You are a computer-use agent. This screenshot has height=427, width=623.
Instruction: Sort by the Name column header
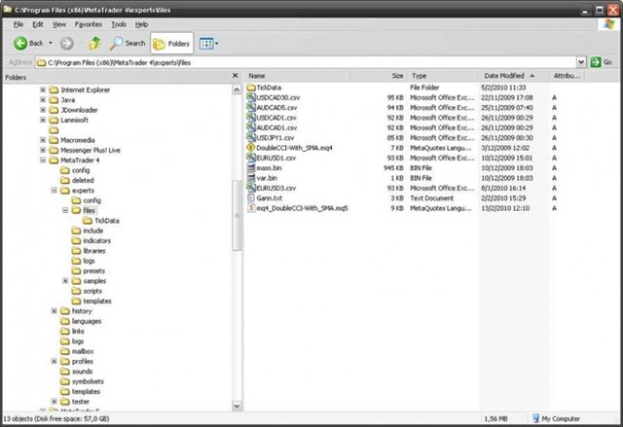[298, 76]
